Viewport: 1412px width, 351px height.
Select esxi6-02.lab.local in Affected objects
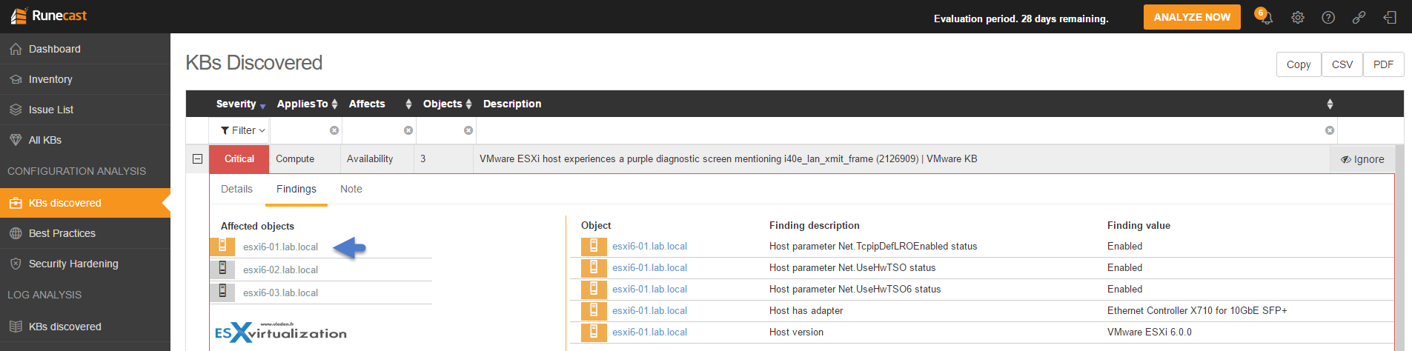[x=280, y=270]
